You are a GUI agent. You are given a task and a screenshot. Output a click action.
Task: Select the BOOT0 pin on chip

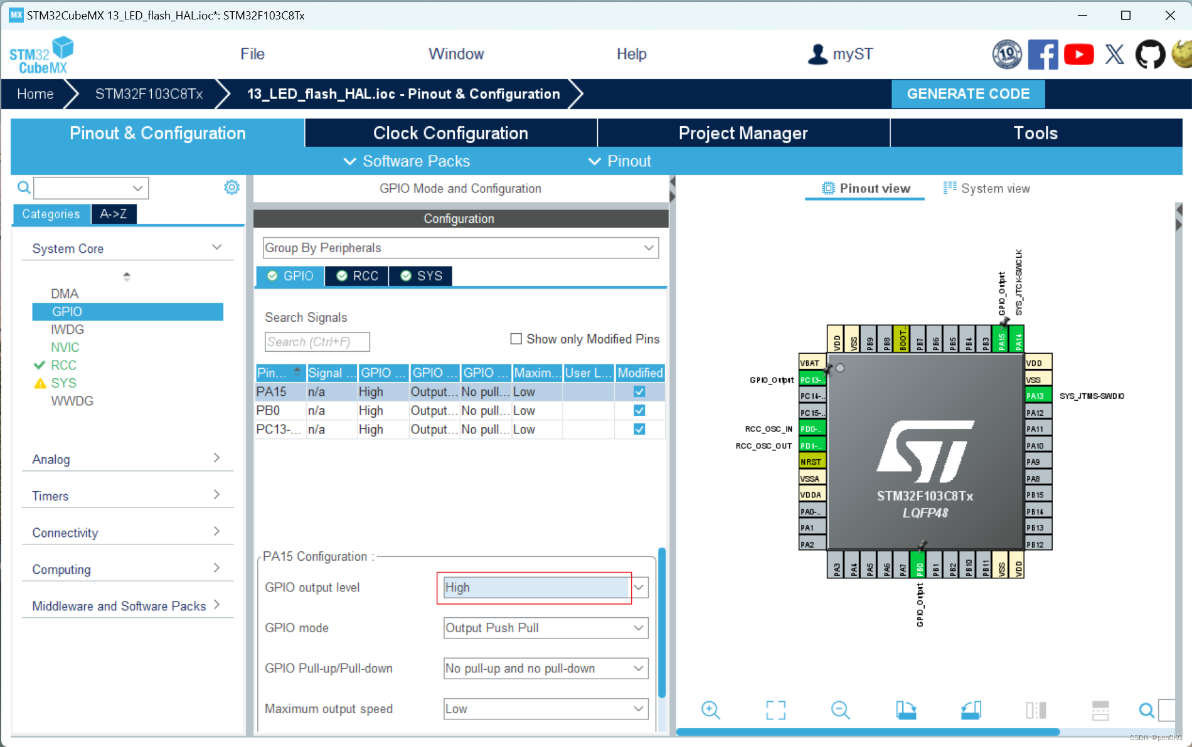[x=902, y=339]
